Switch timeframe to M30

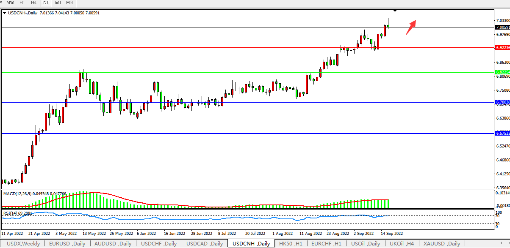click(x=11, y=3)
